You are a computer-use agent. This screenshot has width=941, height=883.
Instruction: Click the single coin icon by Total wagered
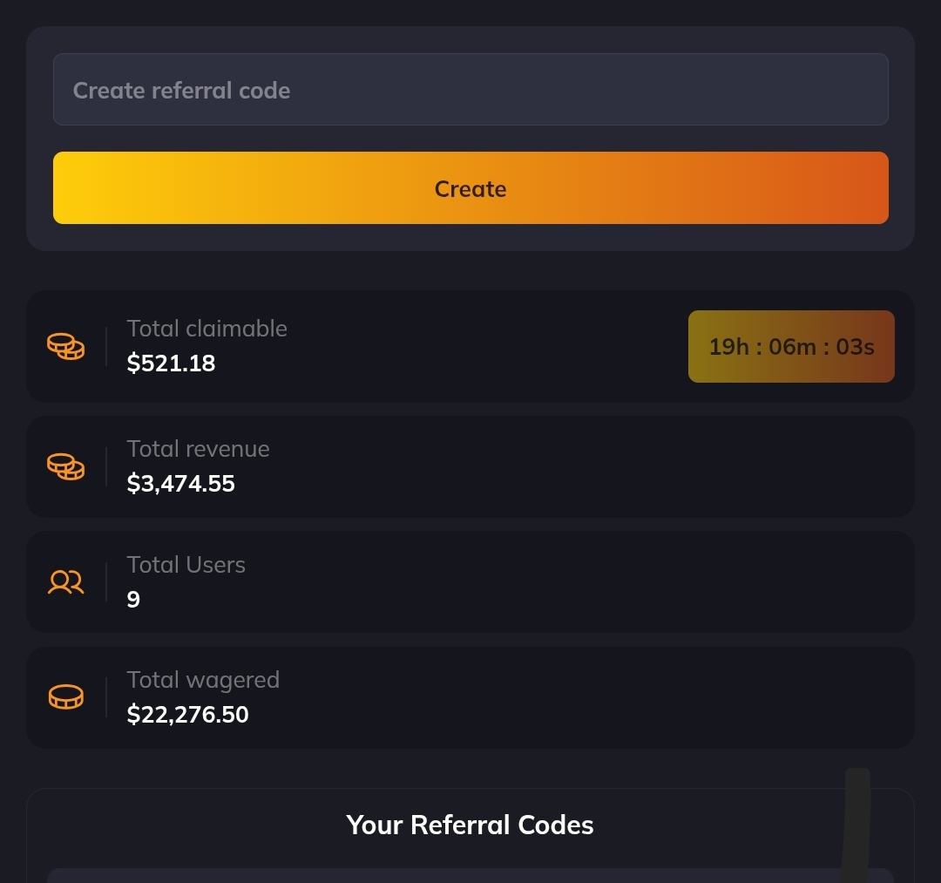[x=65, y=697]
